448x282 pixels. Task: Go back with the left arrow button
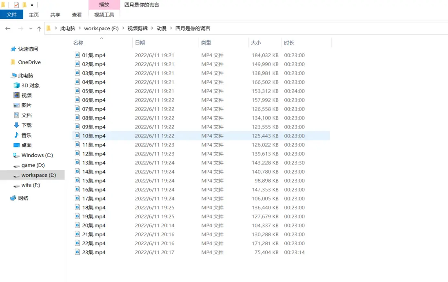(x=8, y=28)
